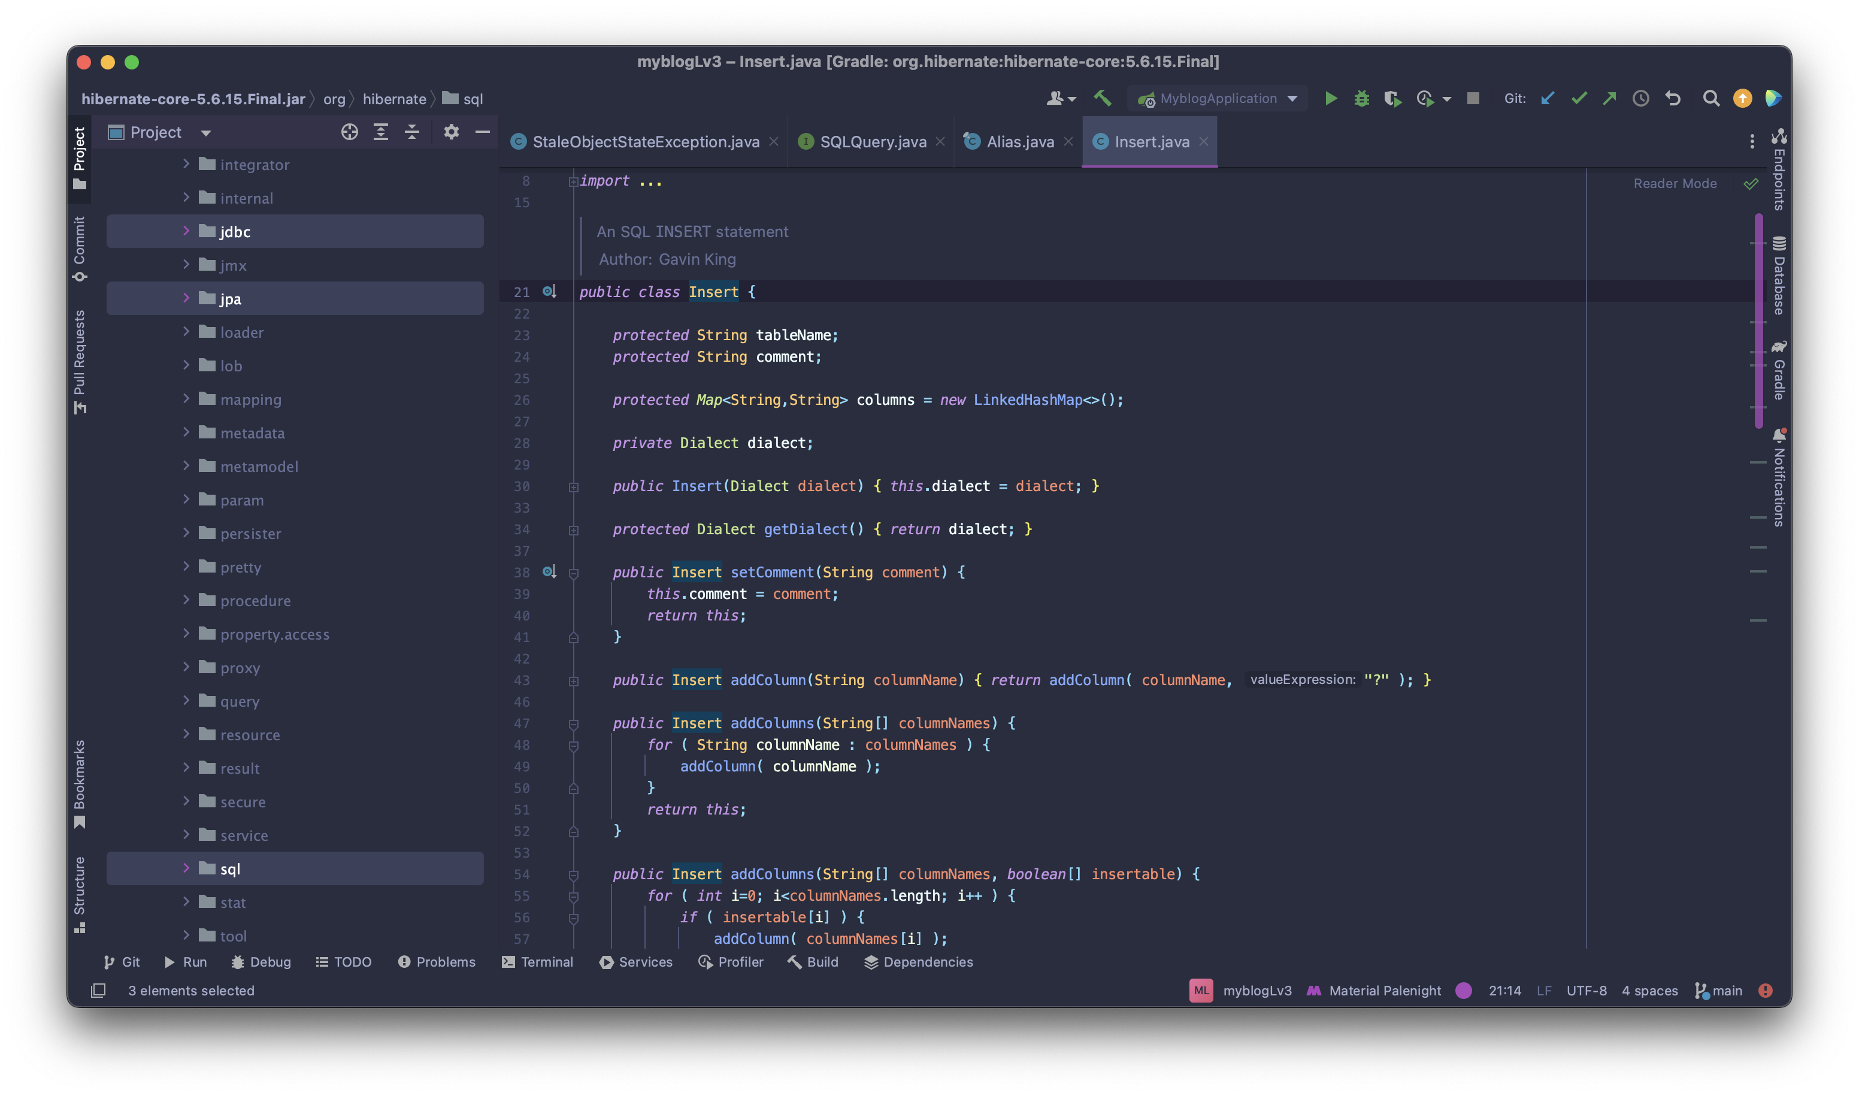Viewport: 1859px width, 1096px height.
Task: Open the MyblogApplication run configuration dropdown
Action: coord(1217,98)
